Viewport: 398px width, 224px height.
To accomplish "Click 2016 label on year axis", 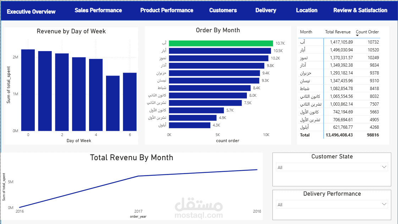I will click(x=20, y=211).
